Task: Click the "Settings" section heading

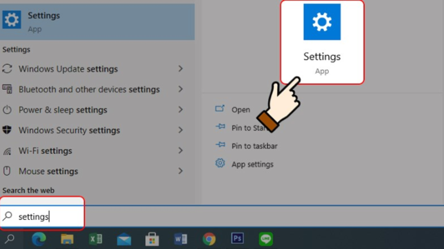Action: click(16, 49)
